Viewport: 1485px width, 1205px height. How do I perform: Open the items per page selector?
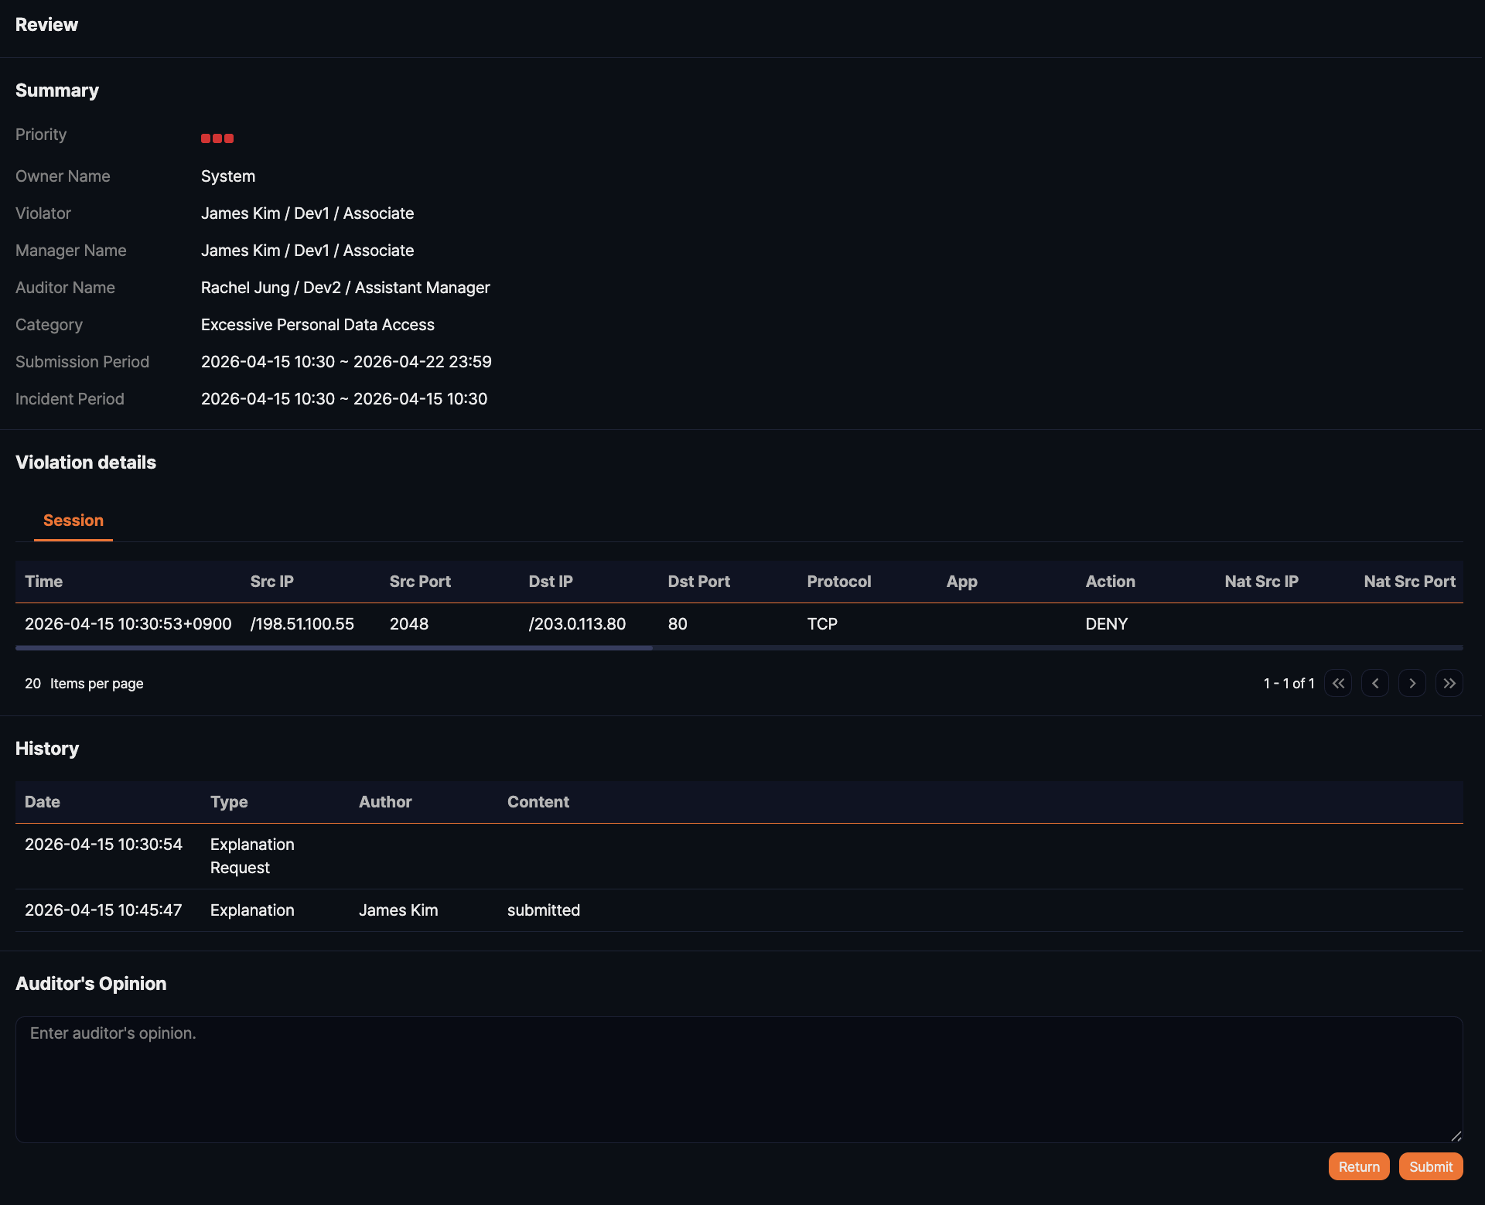point(33,684)
